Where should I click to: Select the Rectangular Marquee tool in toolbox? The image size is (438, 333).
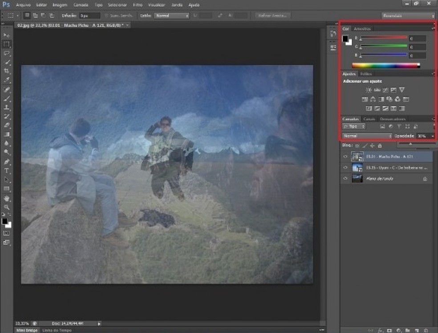[x=7, y=44]
